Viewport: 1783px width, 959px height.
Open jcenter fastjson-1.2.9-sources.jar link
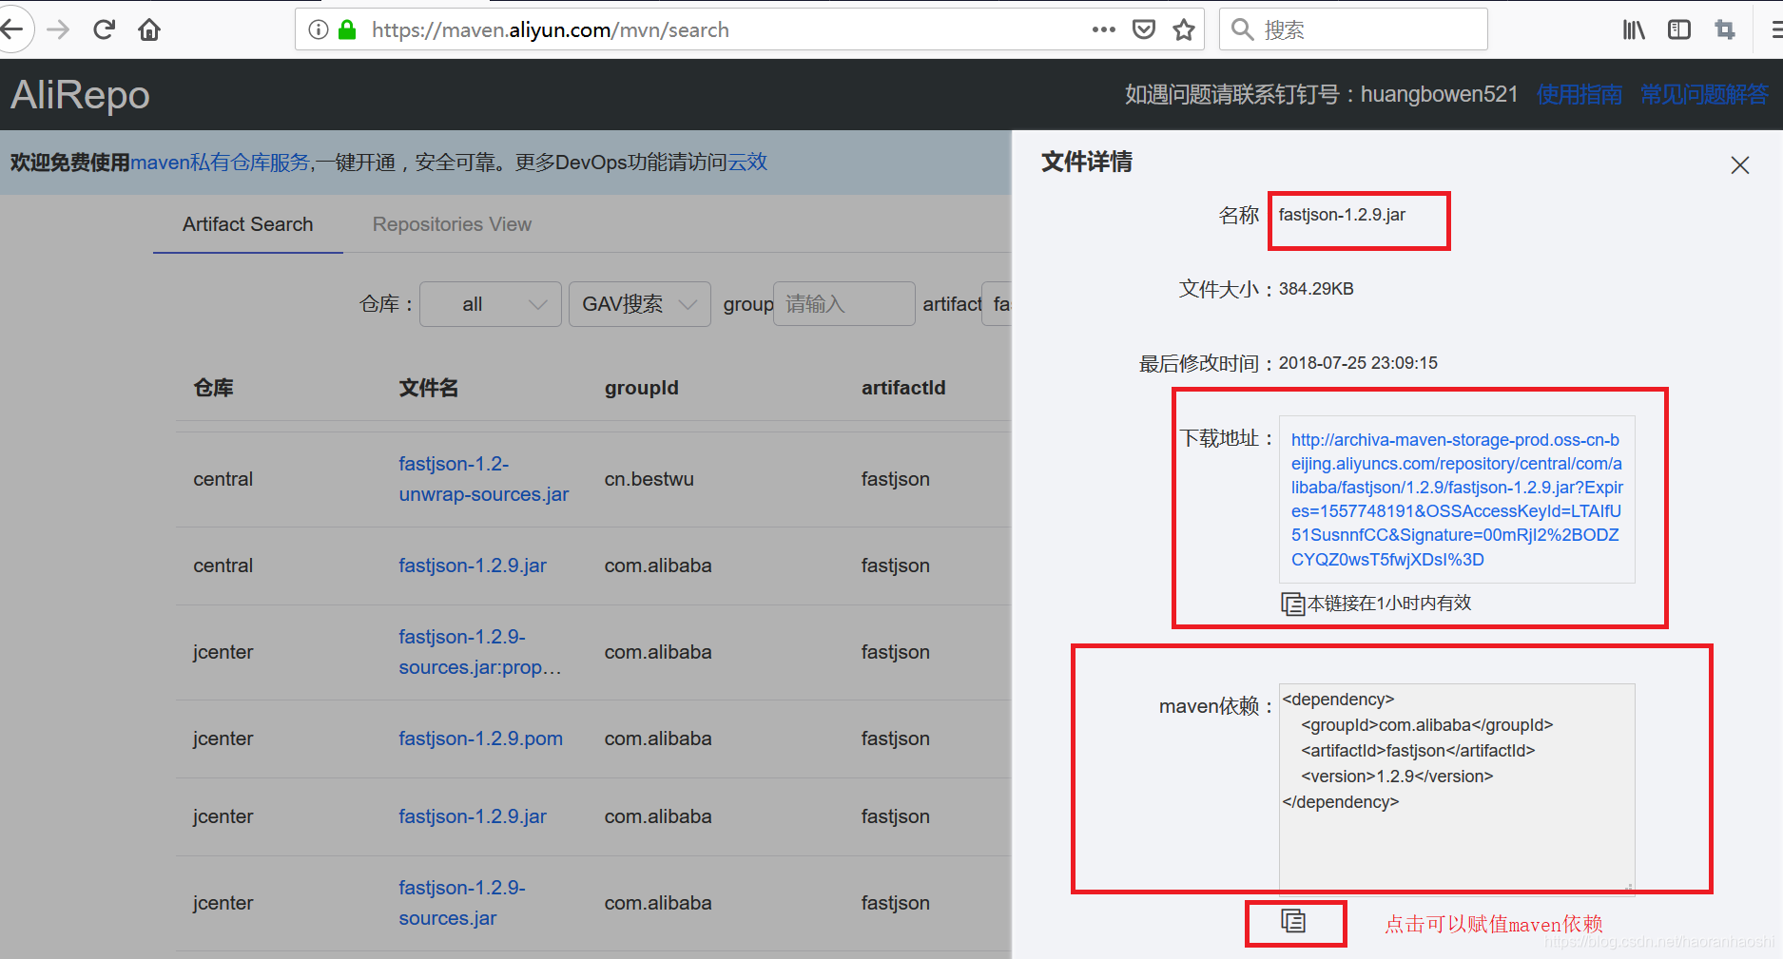tap(461, 903)
